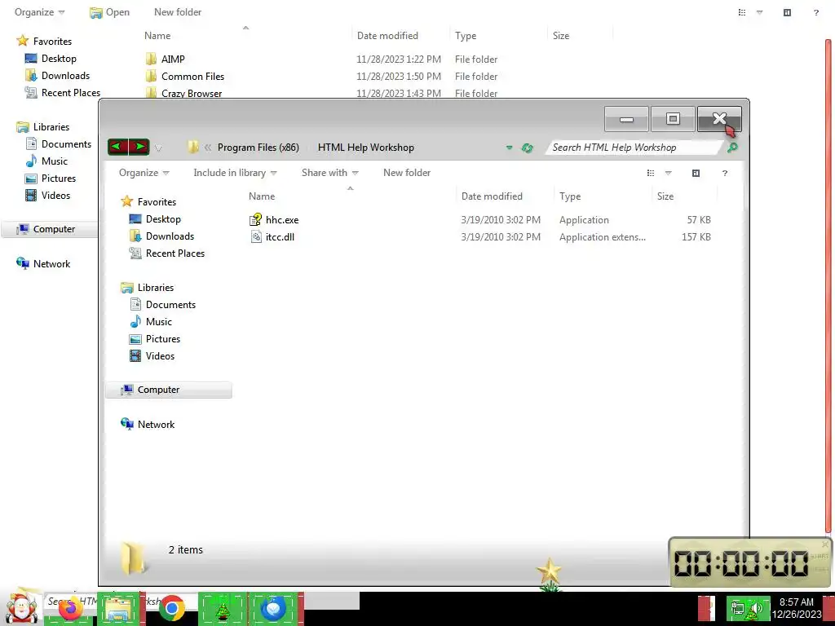Screen dimensions: 835x626
Task: Minimize the HTML Help Workshop window
Action: pos(626,119)
